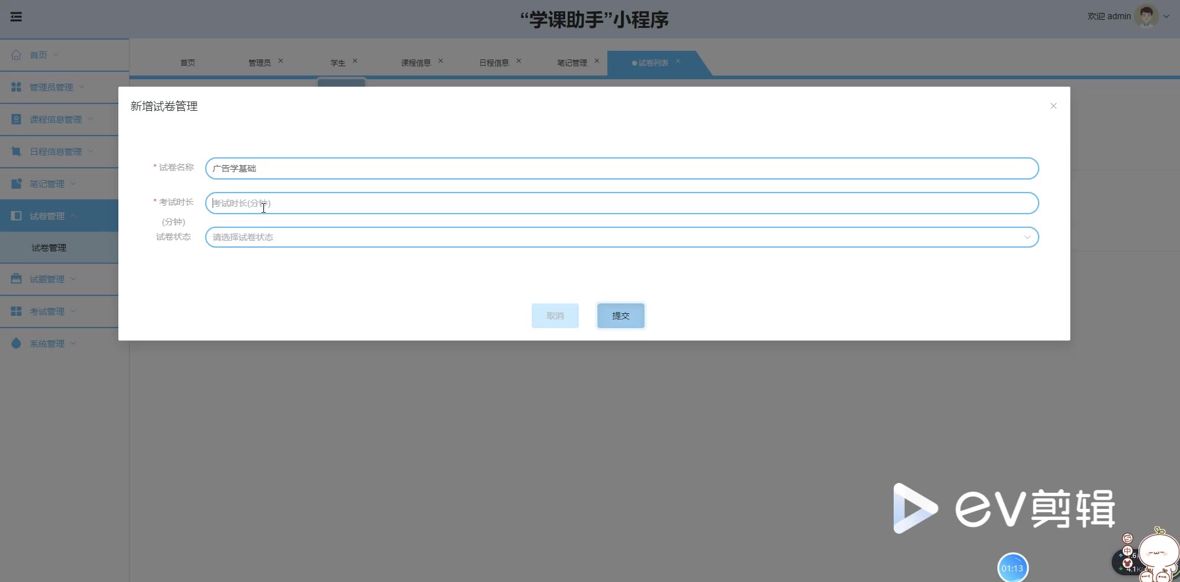1180x582 pixels.
Task: Click the home icon beside 首页 in sidebar
Action: (x=16, y=54)
